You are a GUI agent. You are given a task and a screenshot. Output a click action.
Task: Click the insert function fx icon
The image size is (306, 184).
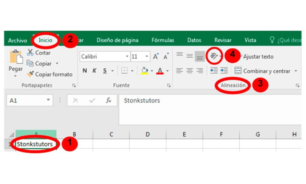pos(108,100)
